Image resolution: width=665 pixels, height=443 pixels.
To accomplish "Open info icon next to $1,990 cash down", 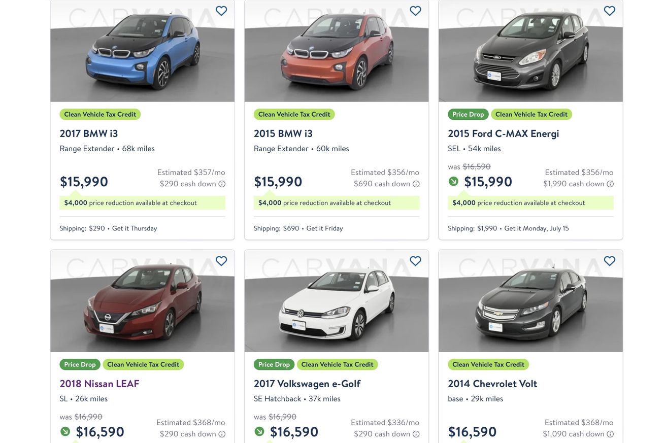I will [610, 184].
